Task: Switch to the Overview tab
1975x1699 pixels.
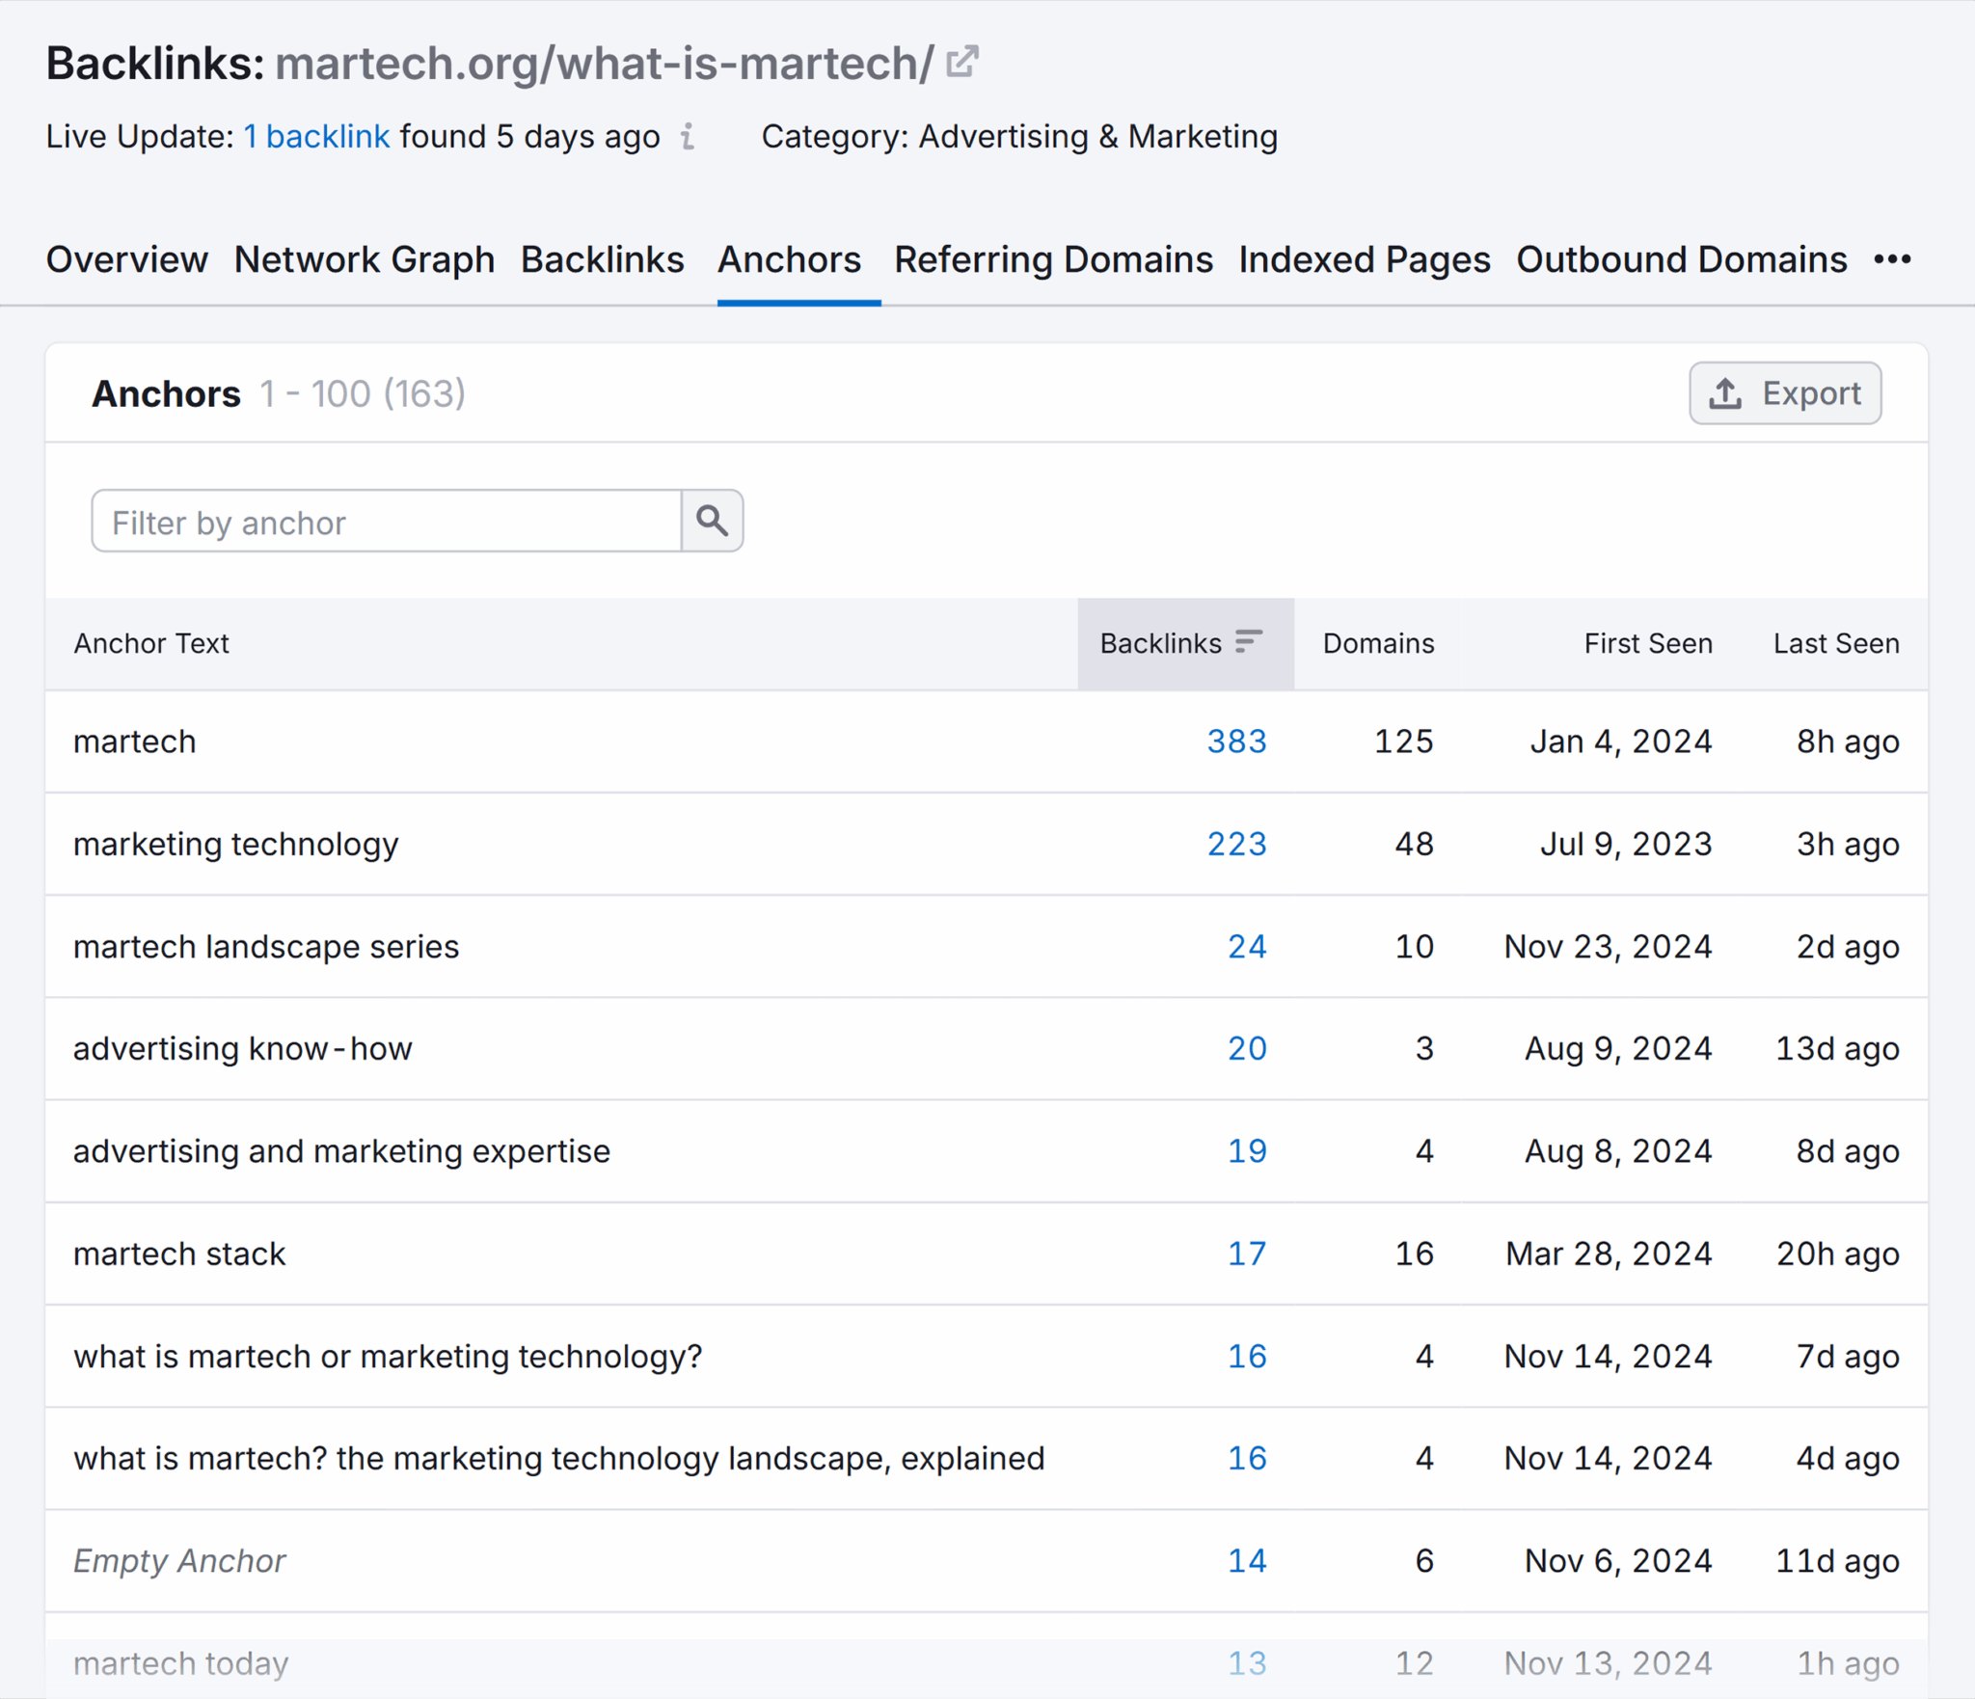Action: tap(126, 259)
